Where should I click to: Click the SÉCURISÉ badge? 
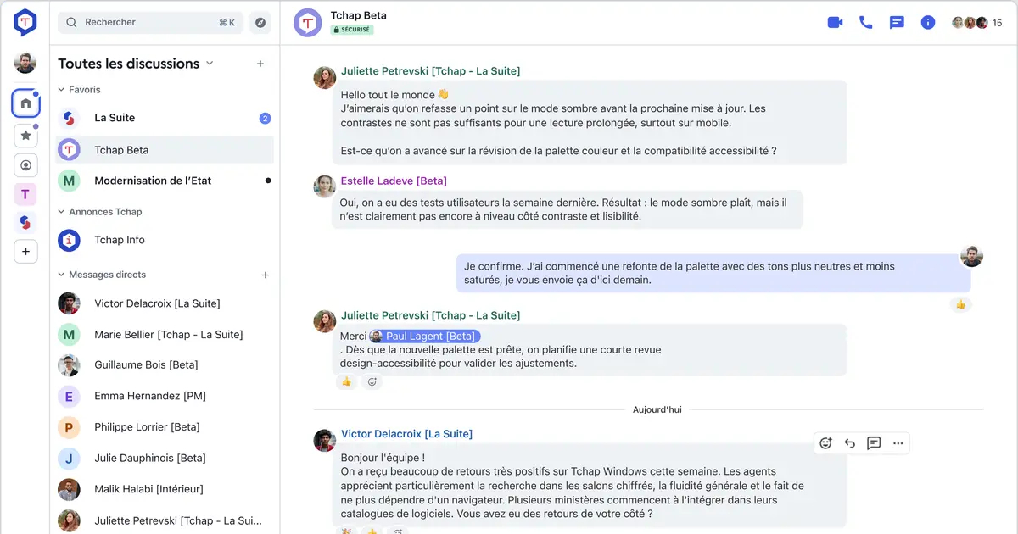pyautogui.click(x=352, y=30)
